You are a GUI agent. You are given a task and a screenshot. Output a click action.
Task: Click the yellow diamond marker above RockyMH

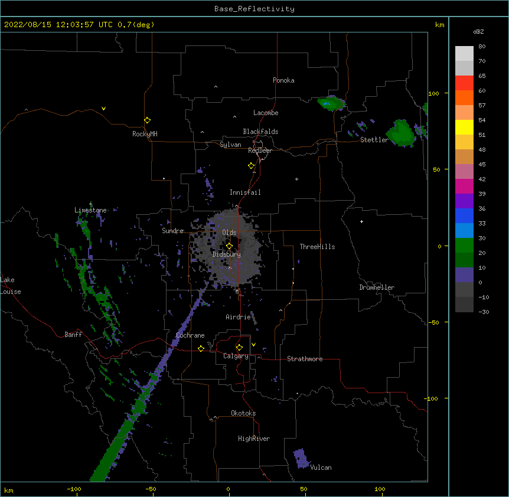[147, 120]
